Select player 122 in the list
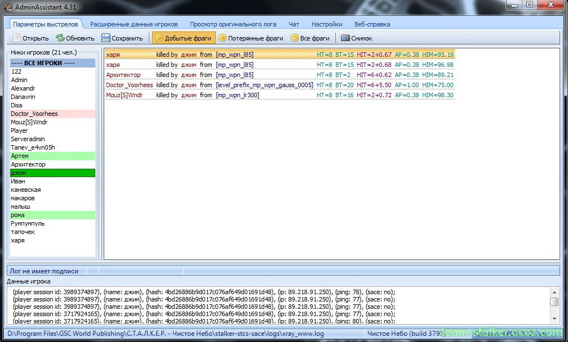The image size is (568, 342). pyautogui.click(x=52, y=71)
